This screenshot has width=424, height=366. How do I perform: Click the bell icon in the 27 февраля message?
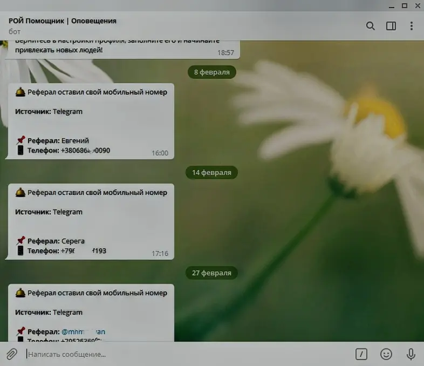coord(20,293)
